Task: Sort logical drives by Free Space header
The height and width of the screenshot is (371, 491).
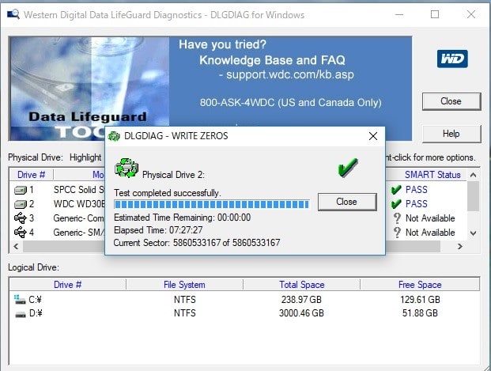Action: [x=420, y=285]
